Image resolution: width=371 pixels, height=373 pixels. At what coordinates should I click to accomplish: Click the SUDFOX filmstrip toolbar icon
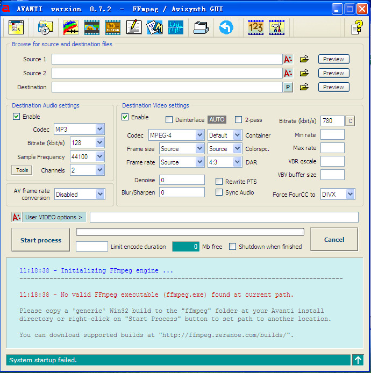click(x=113, y=27)
